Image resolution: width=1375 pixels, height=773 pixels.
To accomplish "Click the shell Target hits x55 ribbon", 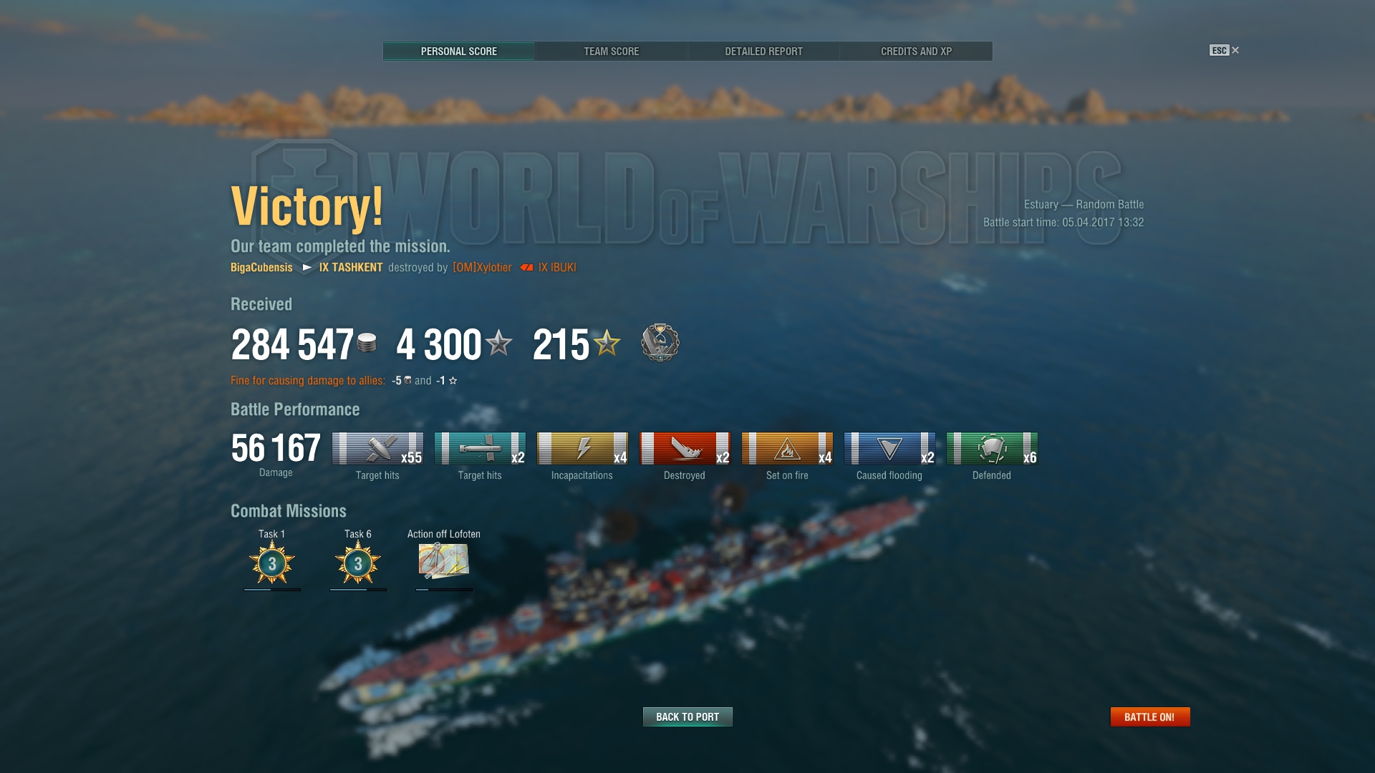I will pos(377,449).
